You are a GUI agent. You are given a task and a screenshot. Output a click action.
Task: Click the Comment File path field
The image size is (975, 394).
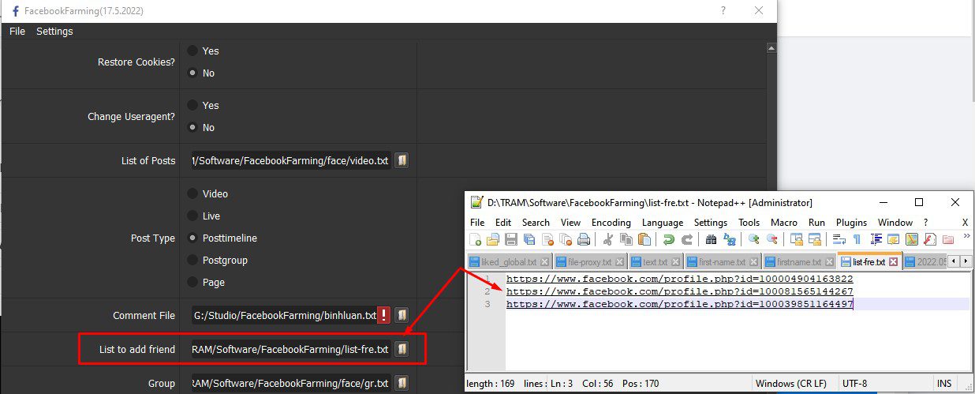(x=284, y=315)
